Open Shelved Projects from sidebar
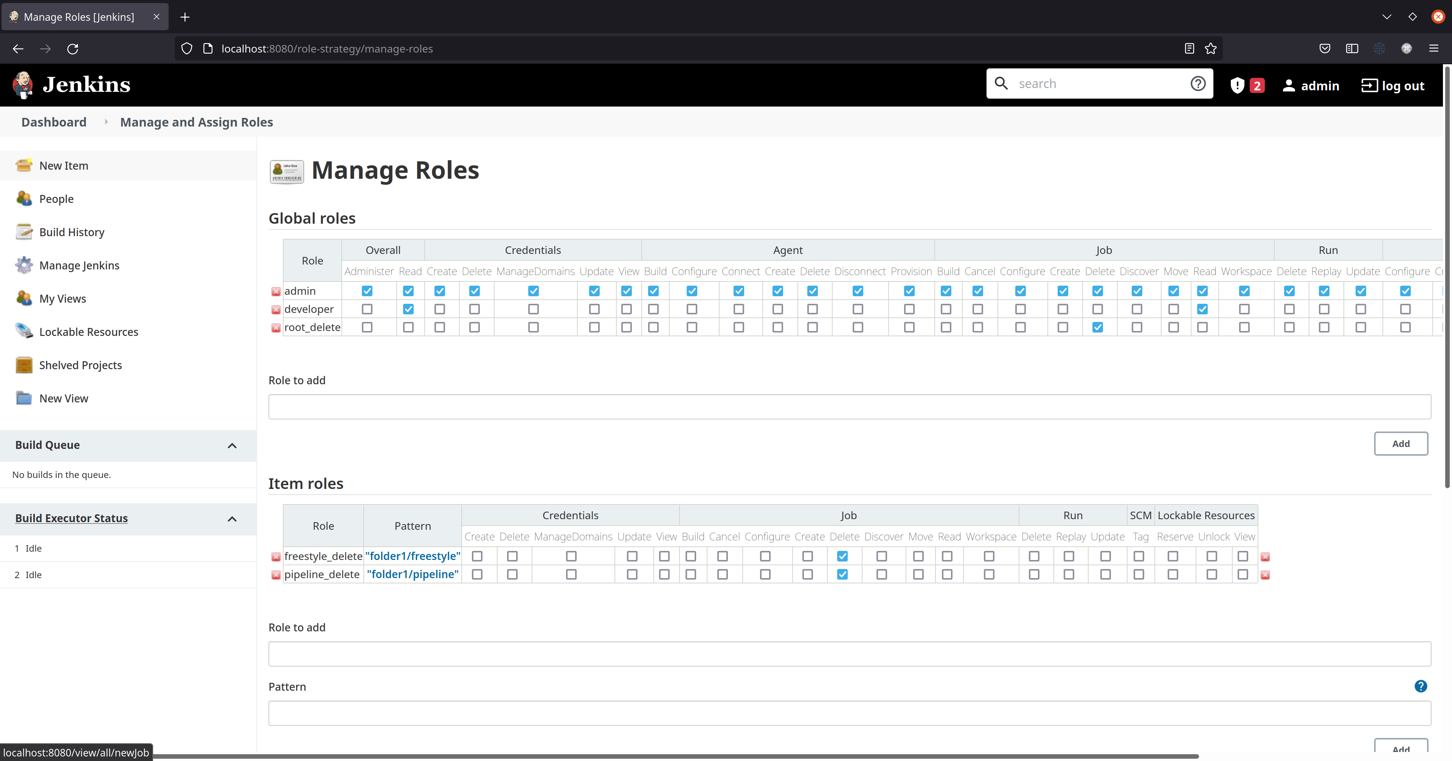Image resolution: width=1452 pixels, height=761 pixels. (24, 365)
